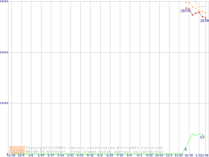This screenshot has width=209, height=157.
Task: Click the first orange square data marker
Action: pos(186,2)
